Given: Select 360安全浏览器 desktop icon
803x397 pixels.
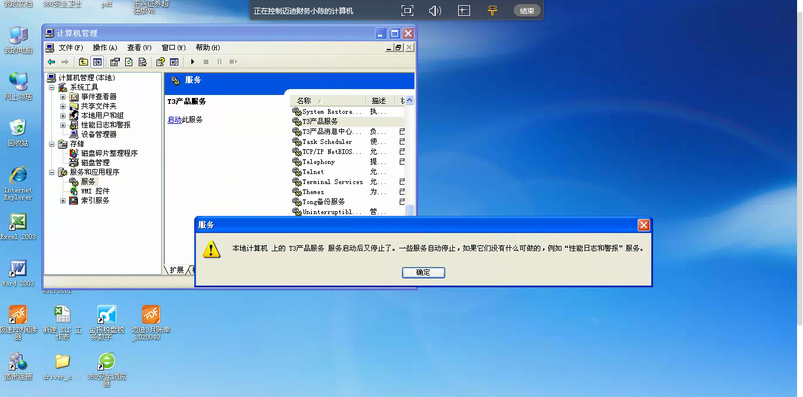Looking at the screenshot, I should tap(106, 369).
